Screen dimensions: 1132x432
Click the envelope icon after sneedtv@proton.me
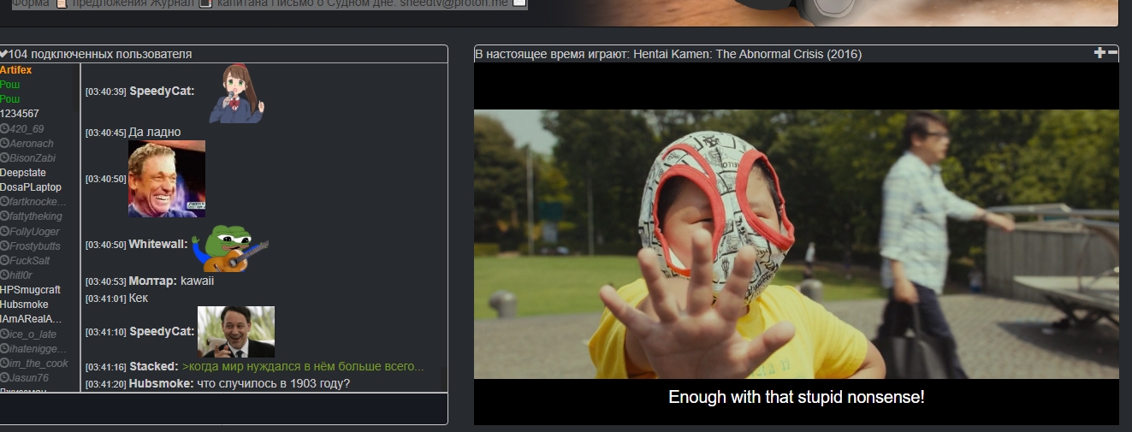coord(519,3)
